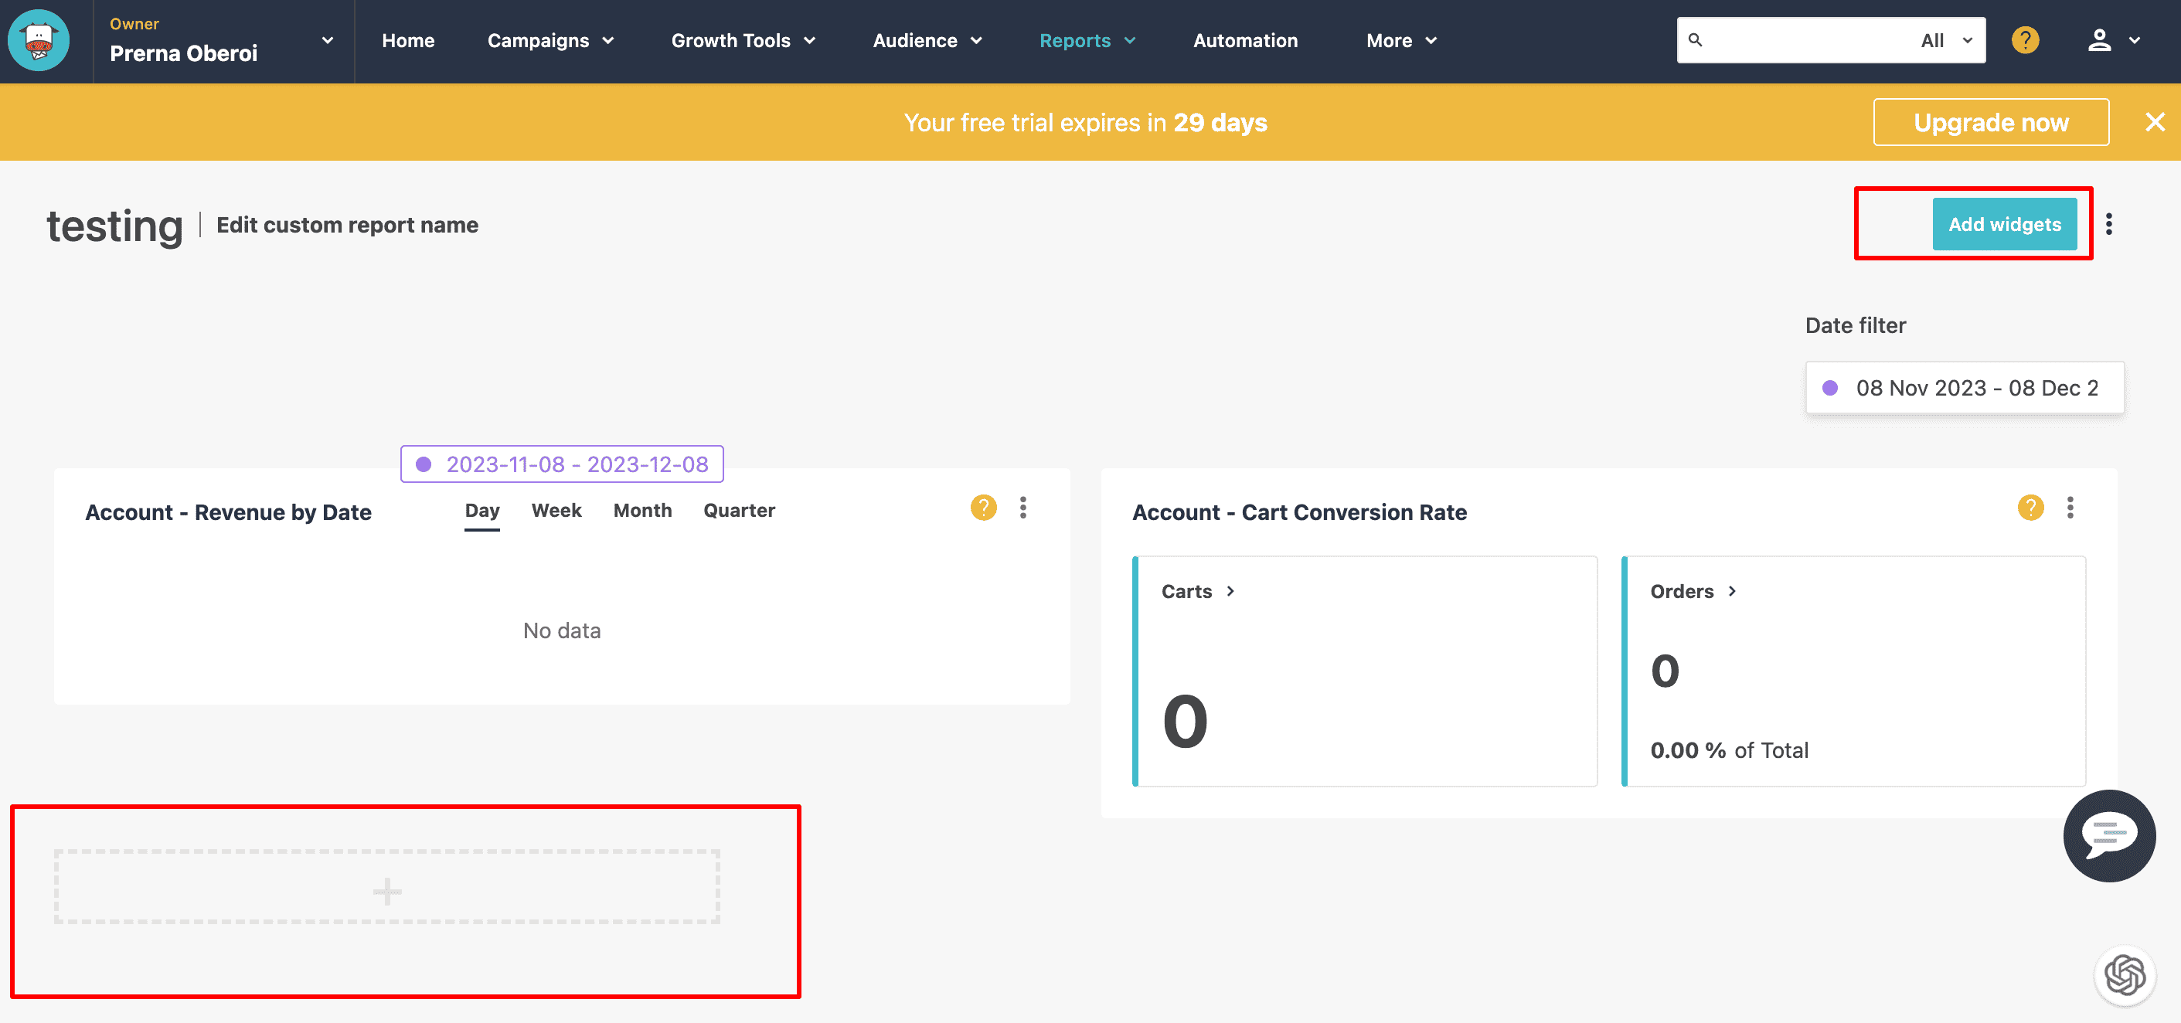Click the cow mascot logo icon
Viewport: 2181px width, 1023px height.
pyautogui.click(x=38, y=41)
